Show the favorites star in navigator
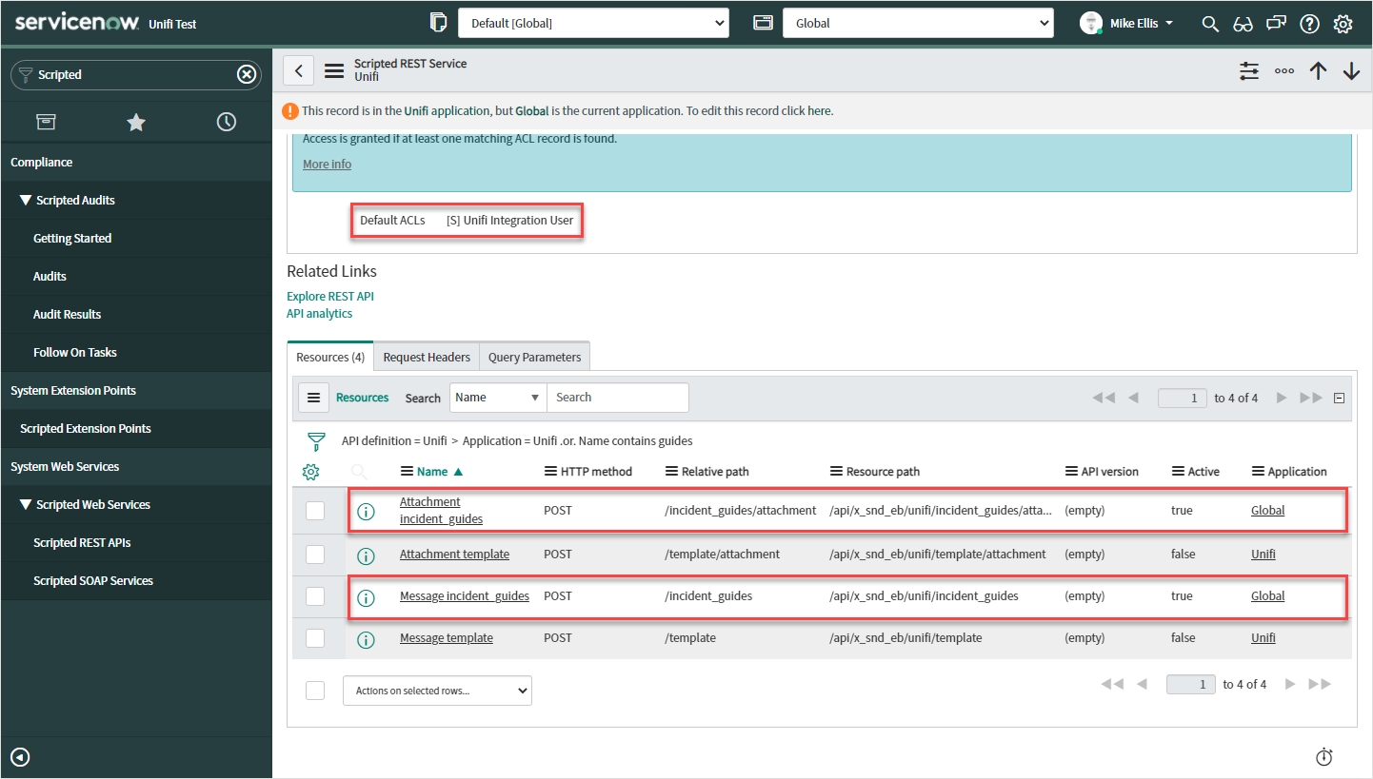Screen dimensions: 1373x779 [x=136, y=122]
